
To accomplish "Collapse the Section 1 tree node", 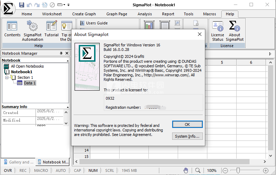I will click(x=7, y=77).
